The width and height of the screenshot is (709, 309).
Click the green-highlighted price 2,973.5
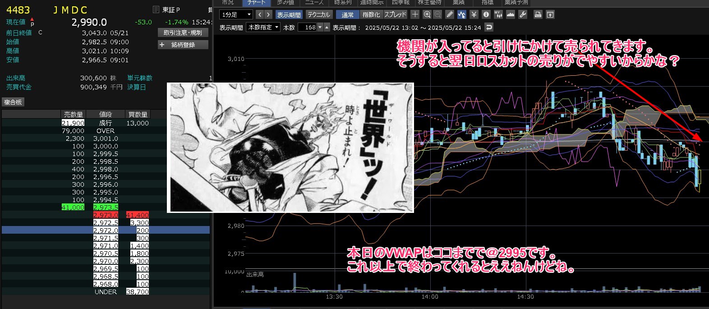[x=106, y=208]
